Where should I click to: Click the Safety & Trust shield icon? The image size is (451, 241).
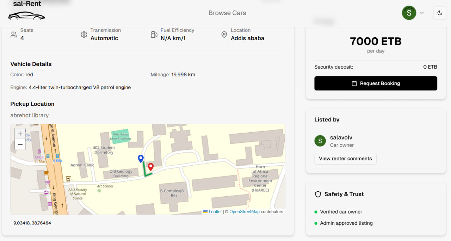point(318,194)
